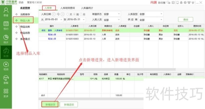Click order number SI160510003 cell
The image size is (205, 109).
point(72,39)
